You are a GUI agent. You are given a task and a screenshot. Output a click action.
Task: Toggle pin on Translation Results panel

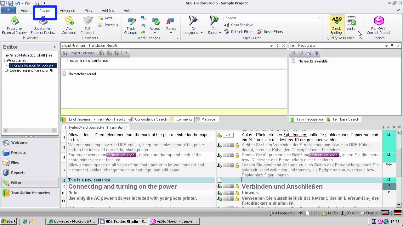(x=277, y=46)
